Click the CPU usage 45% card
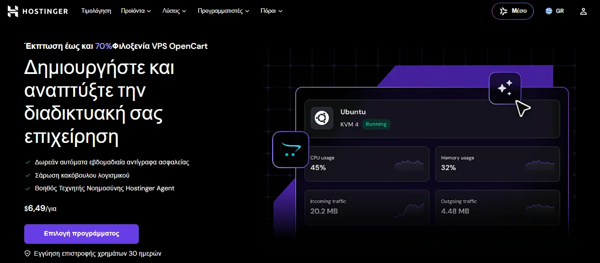The image size is (600, 263). click(x=367, y=164)
